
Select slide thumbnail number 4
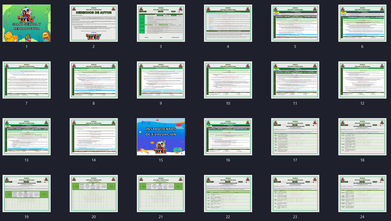[228, 23]
